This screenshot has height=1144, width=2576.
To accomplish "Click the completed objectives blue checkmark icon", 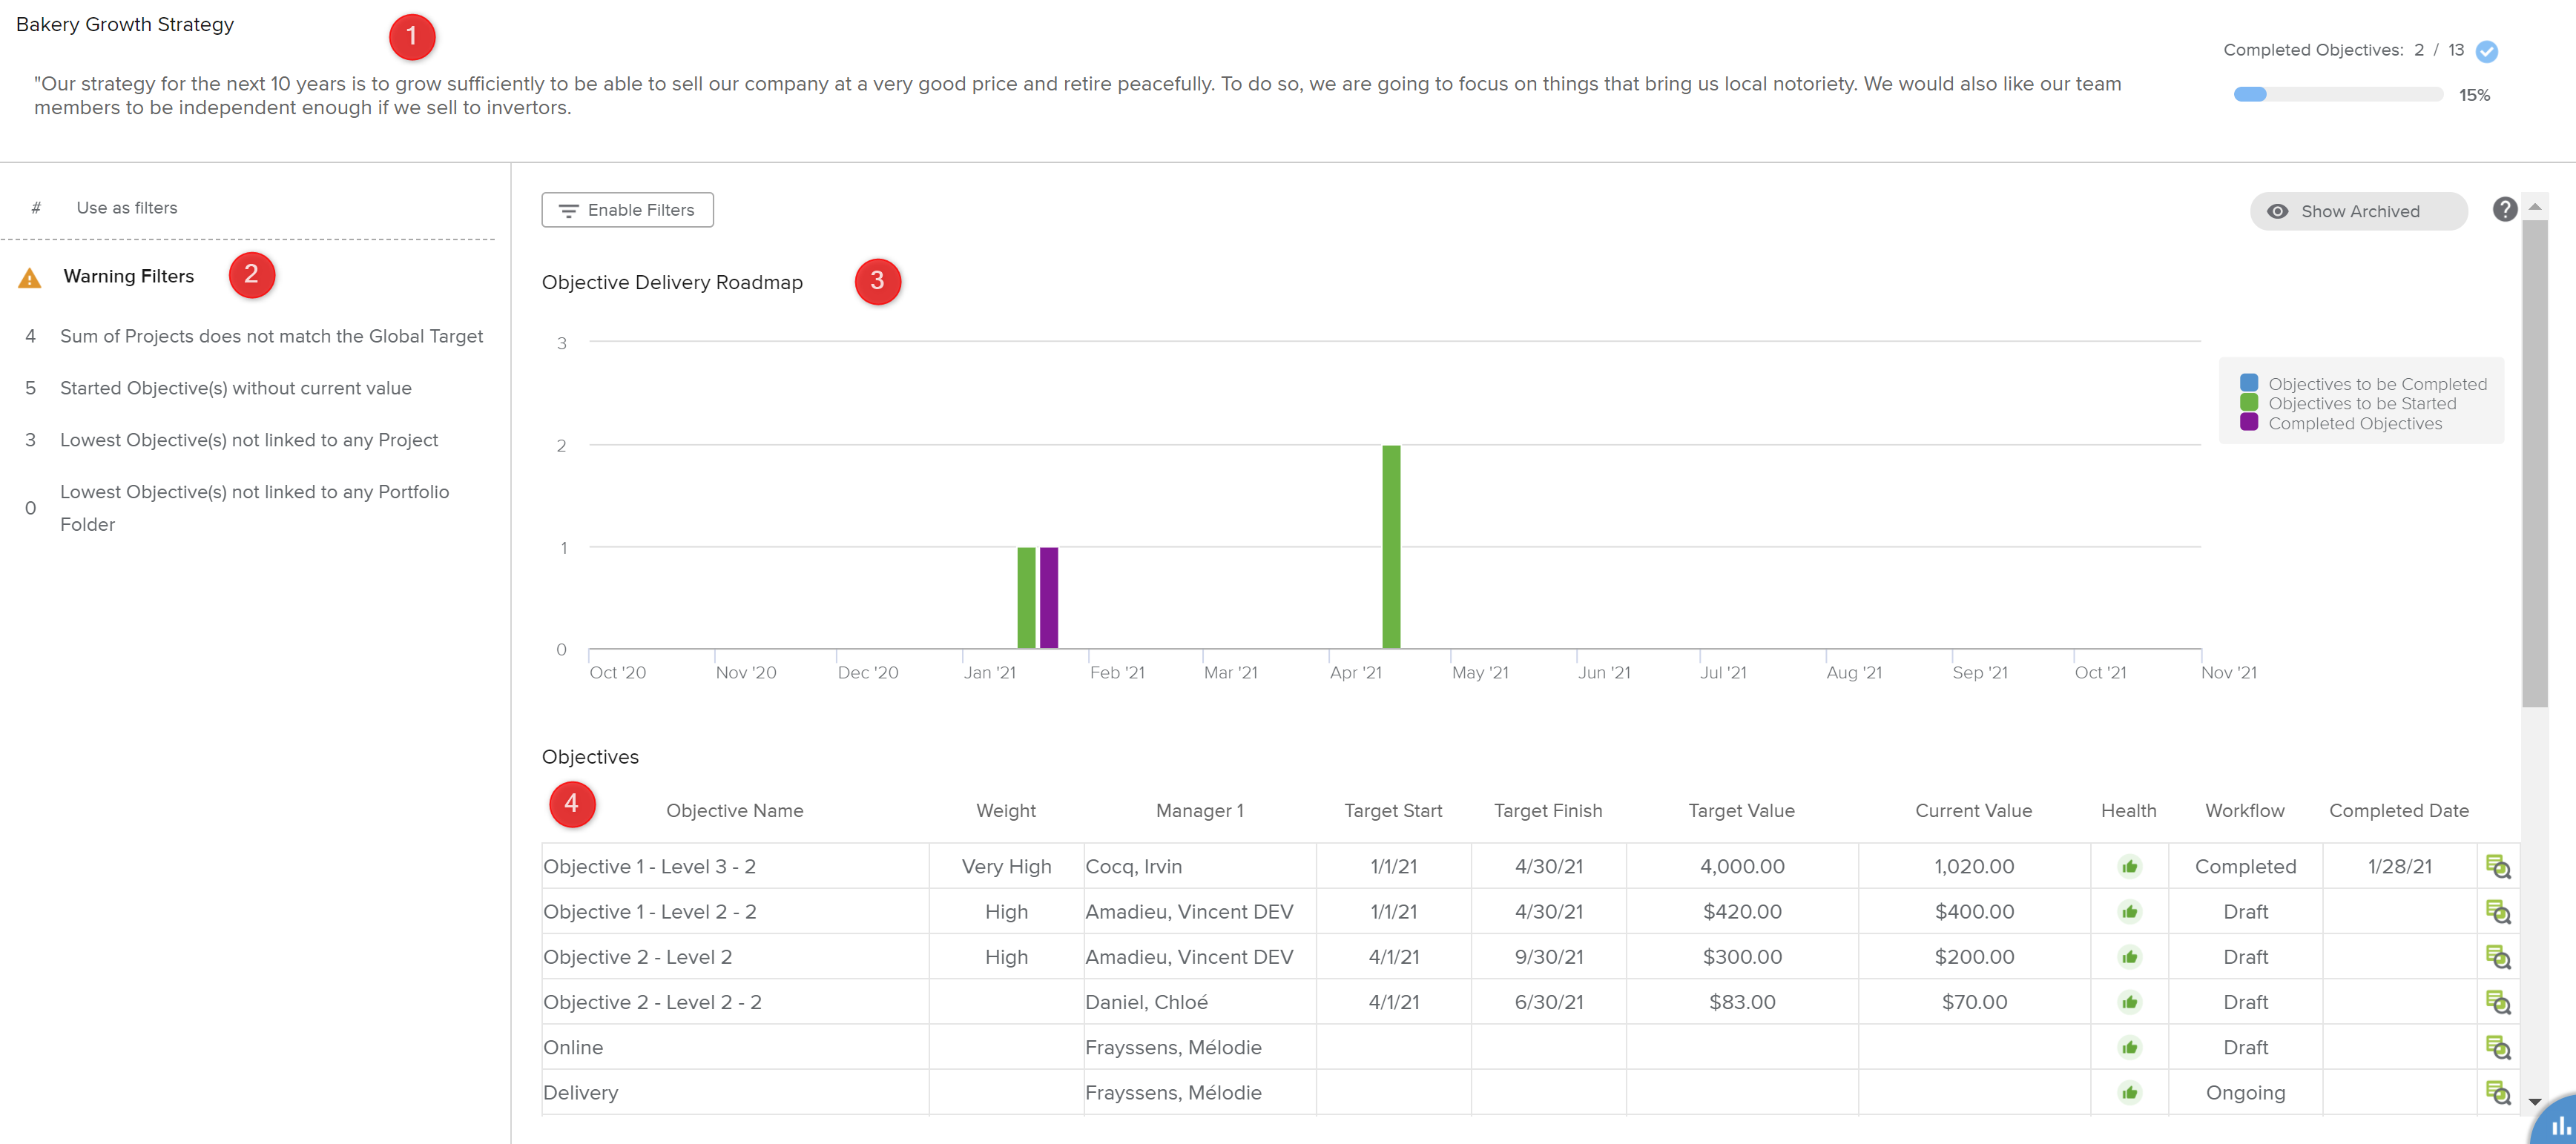I will pos(2487,51).
